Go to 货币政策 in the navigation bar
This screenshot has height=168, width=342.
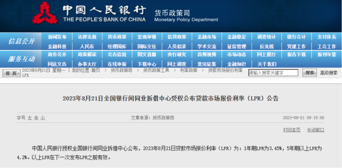tap(117, 37)
